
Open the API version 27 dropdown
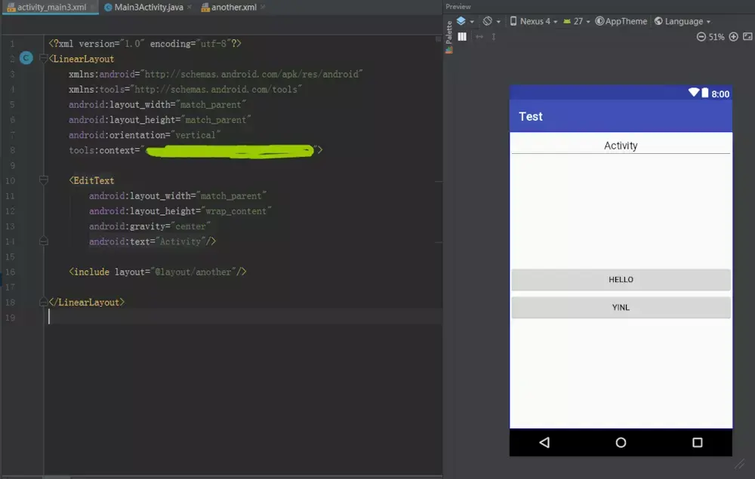pos(576,21)
